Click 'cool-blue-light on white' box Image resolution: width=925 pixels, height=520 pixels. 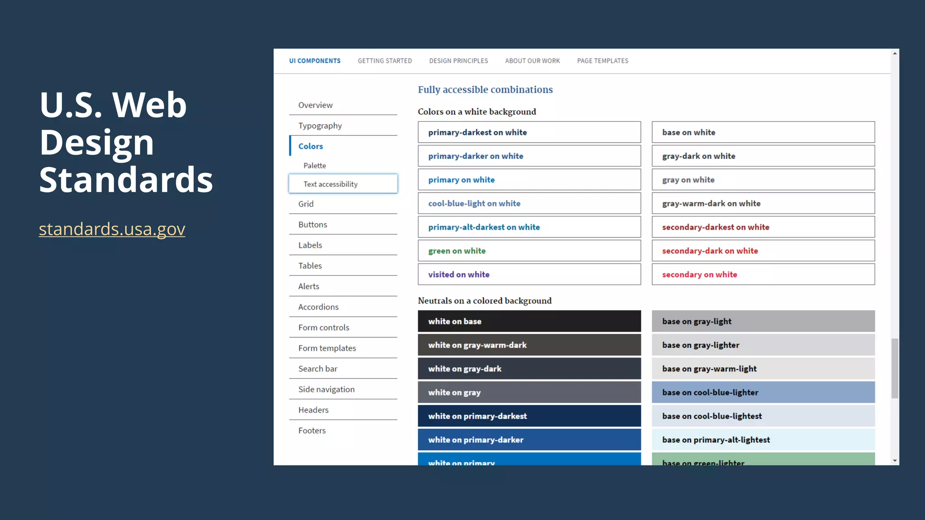click(x=529, y=204)
